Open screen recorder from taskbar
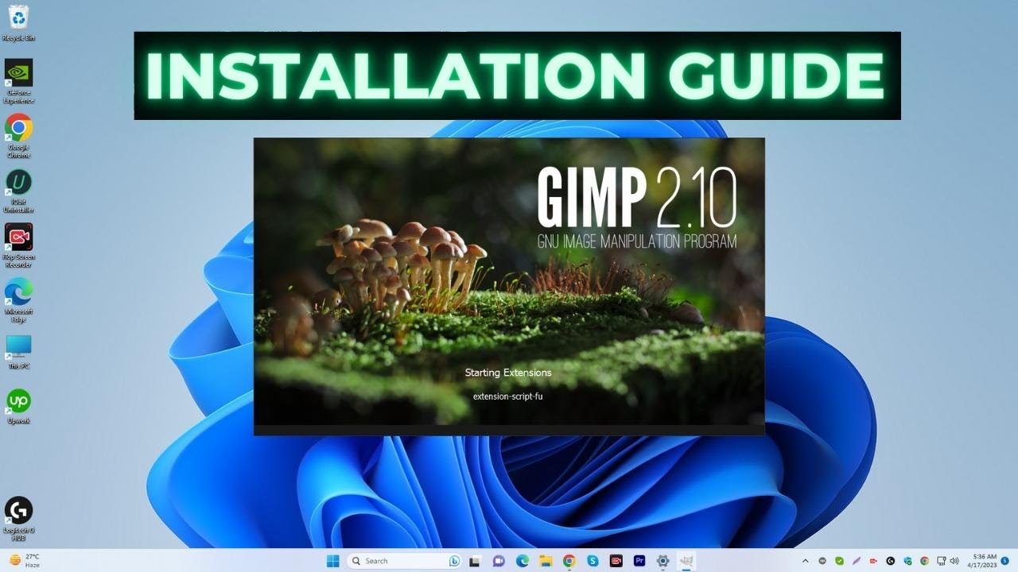 616,561
